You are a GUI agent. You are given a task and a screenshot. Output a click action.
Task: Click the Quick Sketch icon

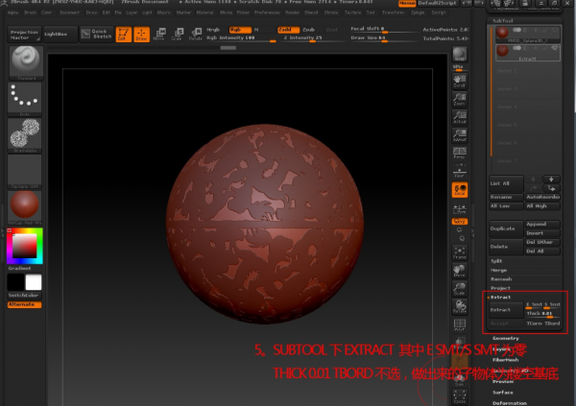coord(100,35)
